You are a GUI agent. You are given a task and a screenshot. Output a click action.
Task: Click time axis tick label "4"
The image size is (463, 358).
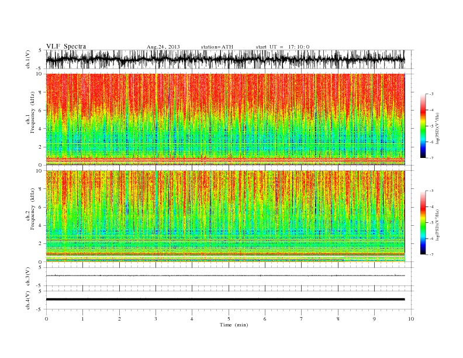coord(192,319)
